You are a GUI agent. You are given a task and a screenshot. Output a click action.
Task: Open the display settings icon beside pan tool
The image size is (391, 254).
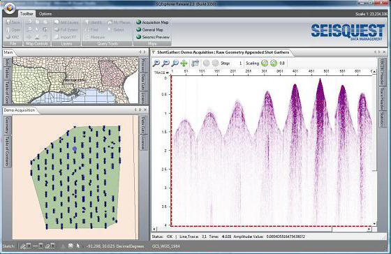[x=195, y=63]
